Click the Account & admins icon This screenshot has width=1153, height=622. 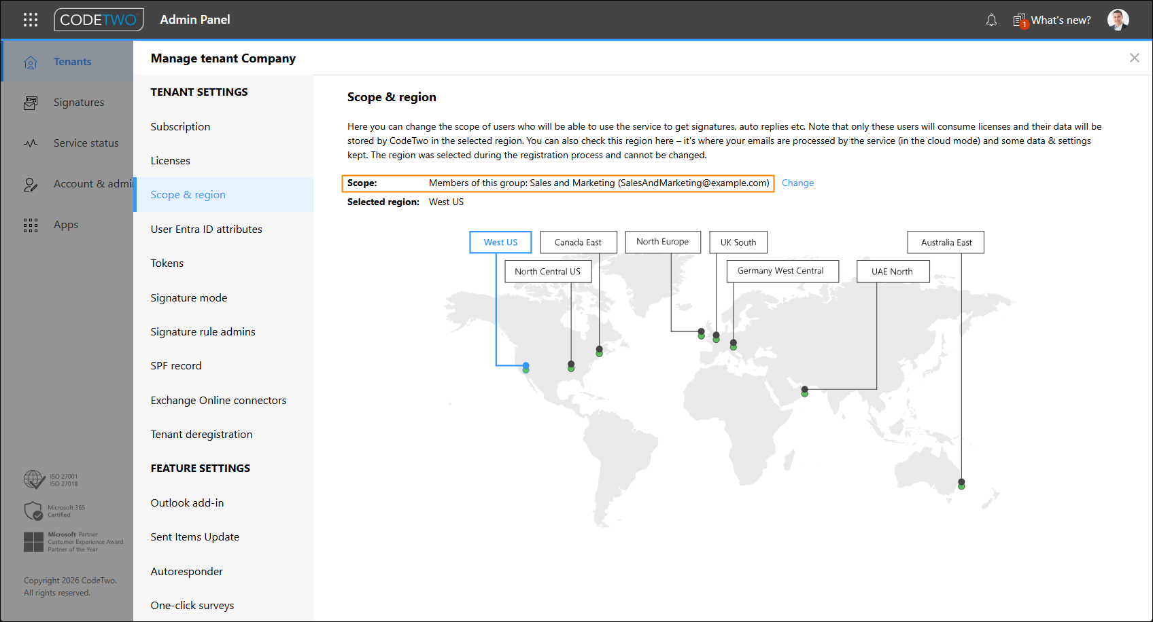pos(31,184)
